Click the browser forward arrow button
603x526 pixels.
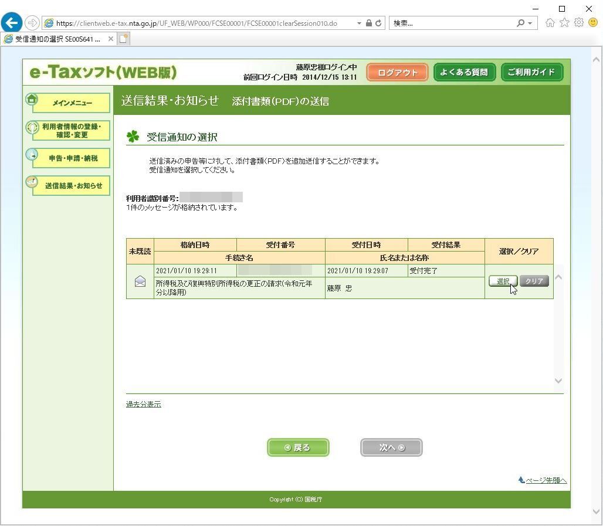[32, 23]
